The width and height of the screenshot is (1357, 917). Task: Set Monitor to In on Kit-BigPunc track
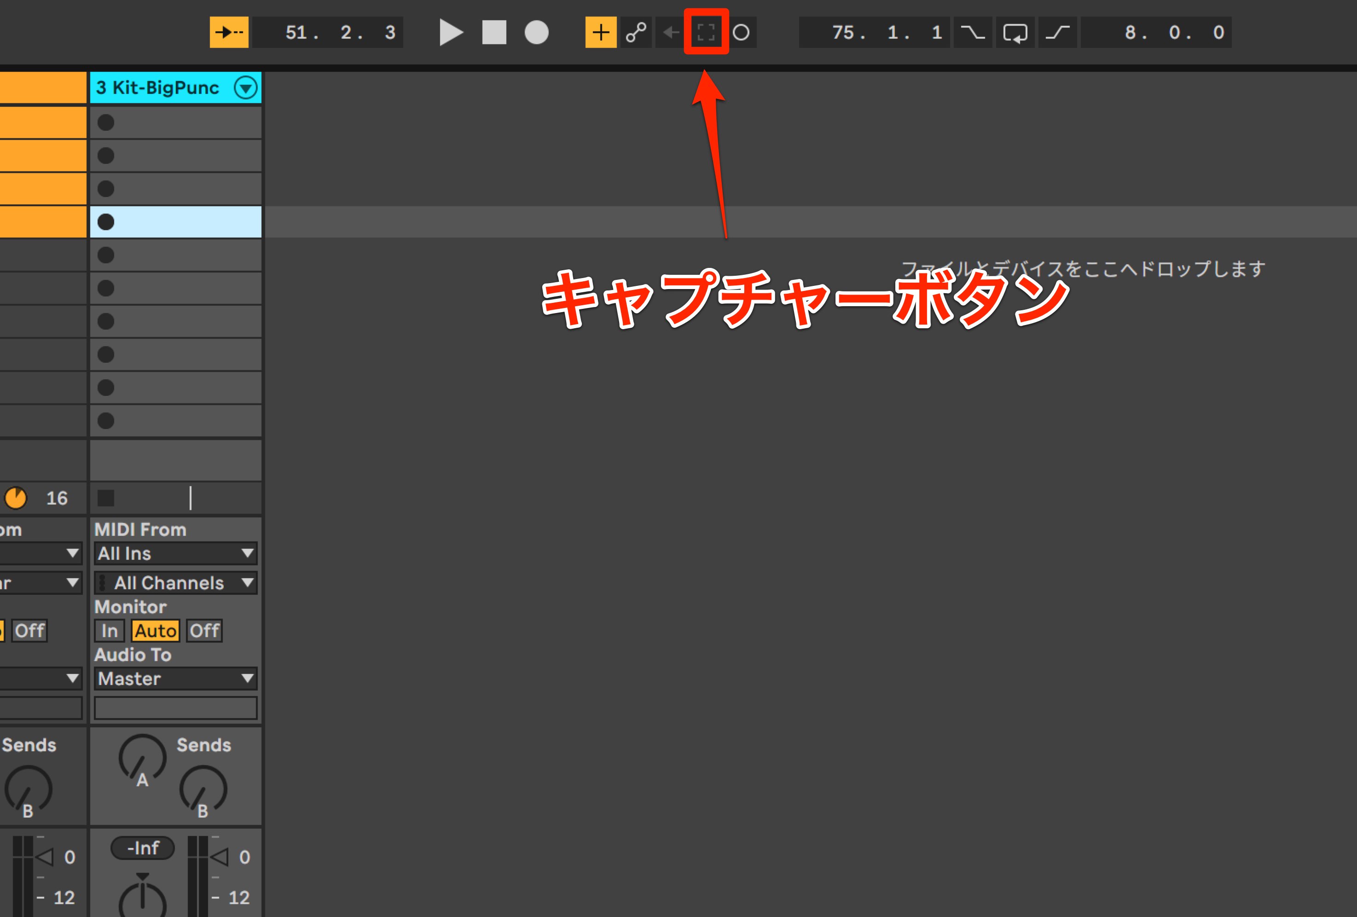coord(109,631)
